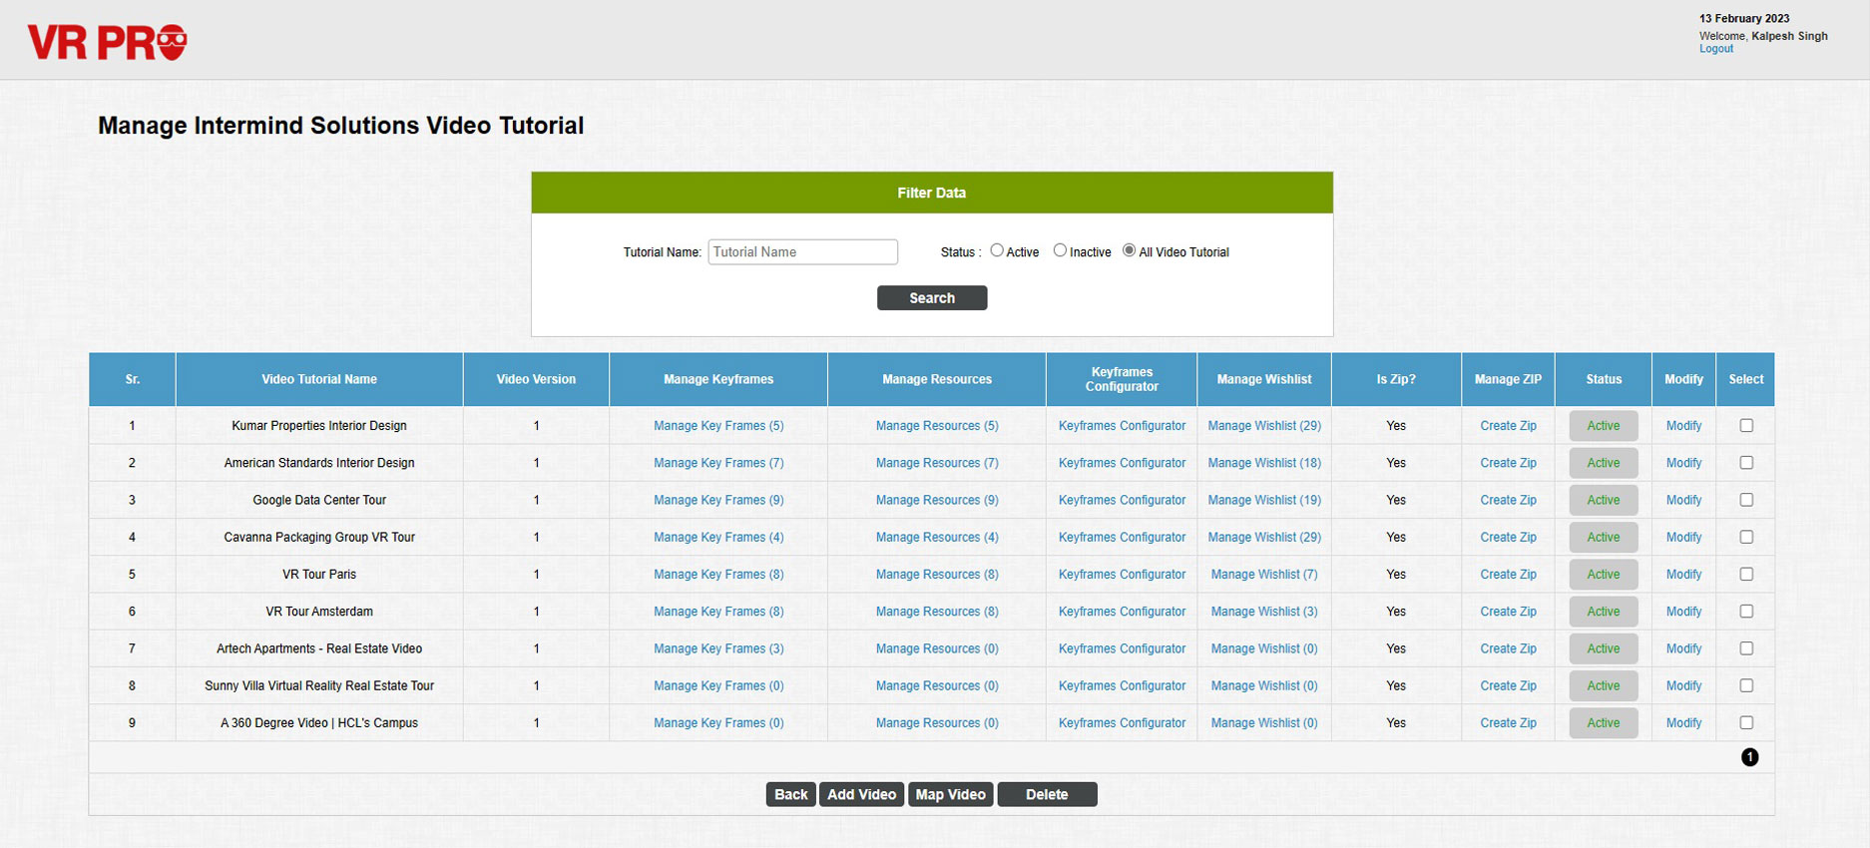Open Manage Wishlist (18) link

(x=1264, y=463)
